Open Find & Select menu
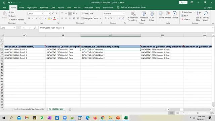The width and height of the screenshot is (215, 121). 206,16
